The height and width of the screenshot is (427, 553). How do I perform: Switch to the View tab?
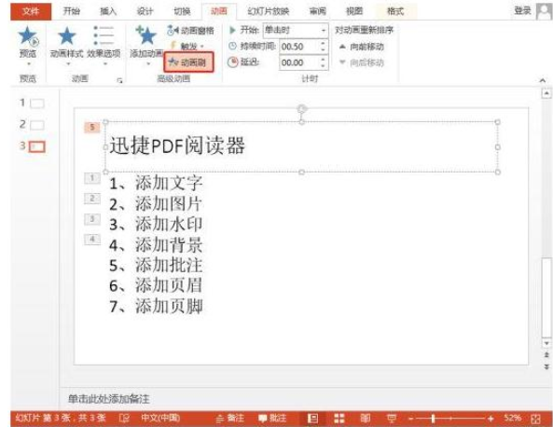354,11
